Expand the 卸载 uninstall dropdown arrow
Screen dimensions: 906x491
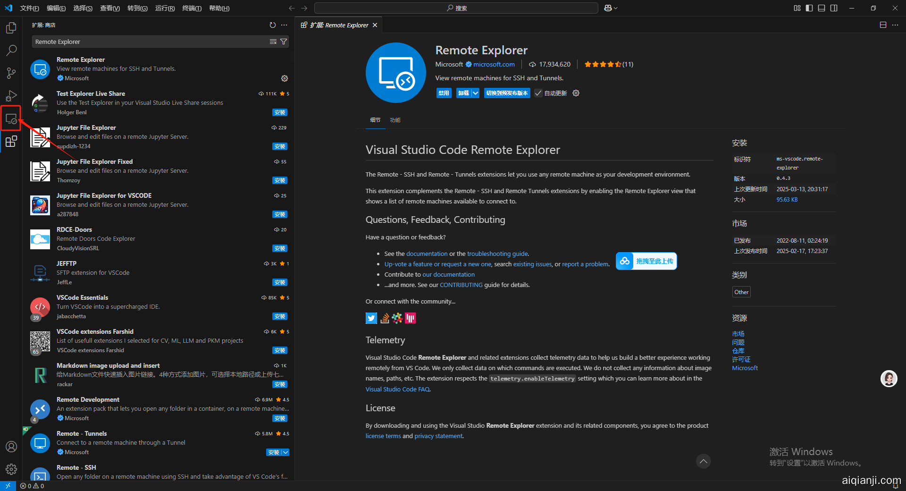click(476, 93)
